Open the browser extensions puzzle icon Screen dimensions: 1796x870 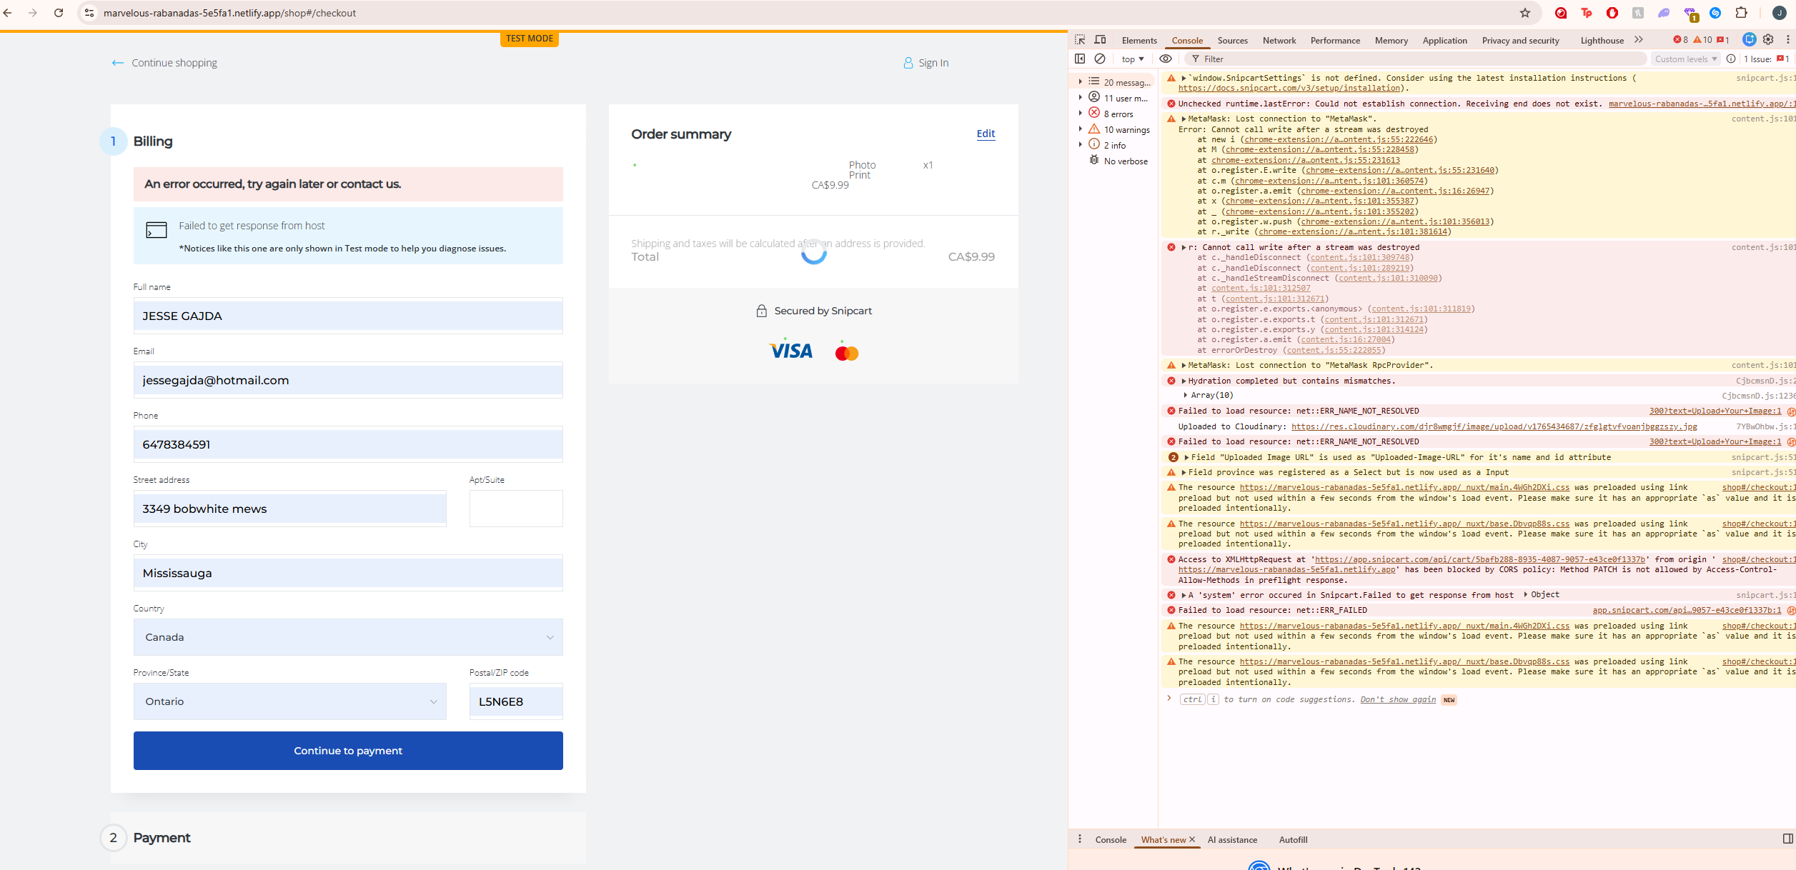(x=1742, y=13)
